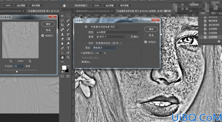Select the Healing Brush bandage tool
Screen dimensions: 222x122
pyautogui.click(x=62, y=30)
